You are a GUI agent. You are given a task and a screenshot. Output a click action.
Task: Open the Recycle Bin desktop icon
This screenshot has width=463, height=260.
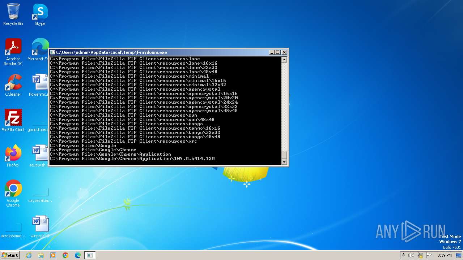13,14
